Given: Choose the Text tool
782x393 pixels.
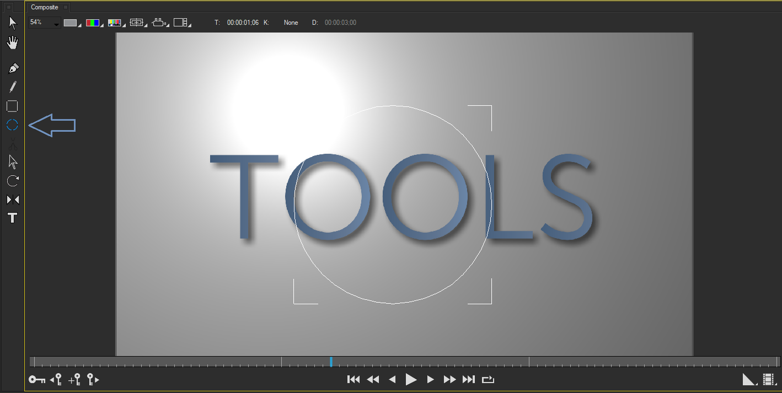Looking at the screenshot, I should tap(12, 218).
